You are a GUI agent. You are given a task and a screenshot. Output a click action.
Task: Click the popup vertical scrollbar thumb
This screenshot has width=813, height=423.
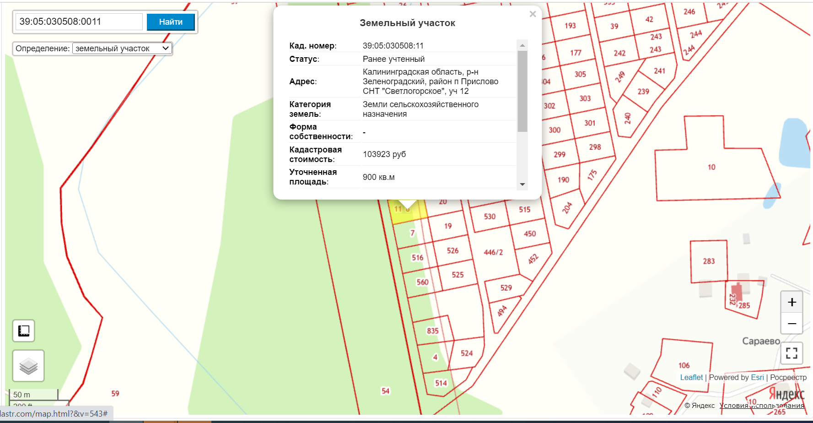point(522,91)
